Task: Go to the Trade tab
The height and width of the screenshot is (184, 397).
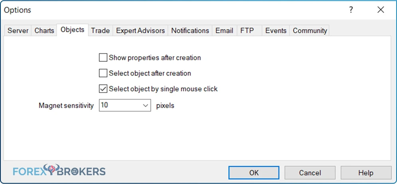Action: pos(101,31)
